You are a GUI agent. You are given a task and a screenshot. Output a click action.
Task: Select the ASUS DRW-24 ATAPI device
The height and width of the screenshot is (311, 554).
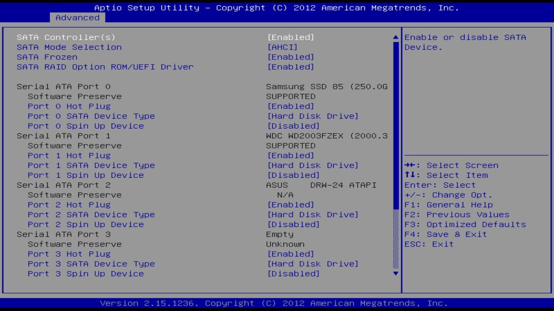(x=63, y=185)
